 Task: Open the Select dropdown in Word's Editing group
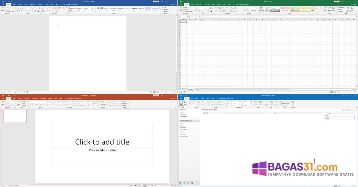click(166, 11)
